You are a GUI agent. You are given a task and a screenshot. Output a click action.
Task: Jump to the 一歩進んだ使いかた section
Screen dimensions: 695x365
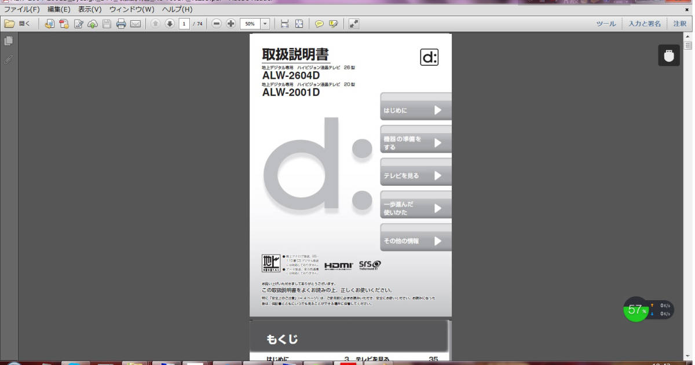pos(415,205)
